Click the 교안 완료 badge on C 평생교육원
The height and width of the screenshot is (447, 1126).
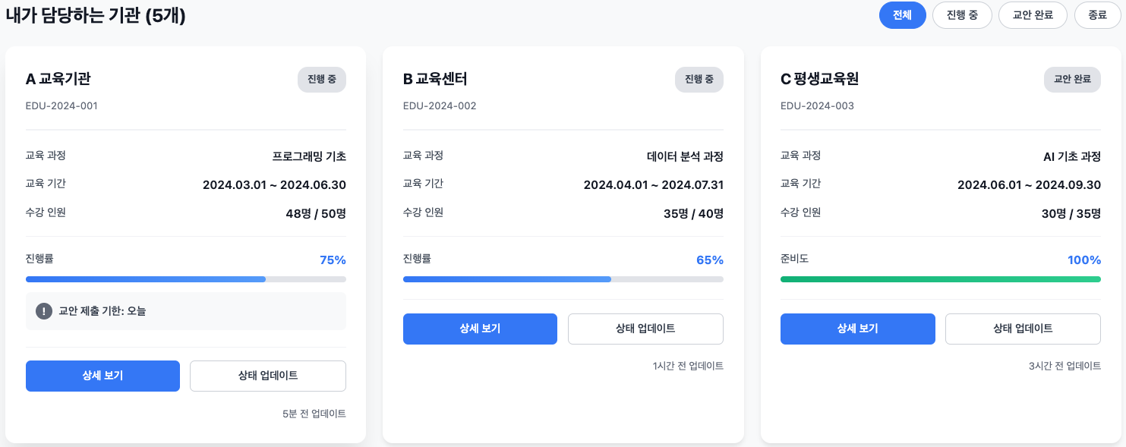(x=1072, y=79)
